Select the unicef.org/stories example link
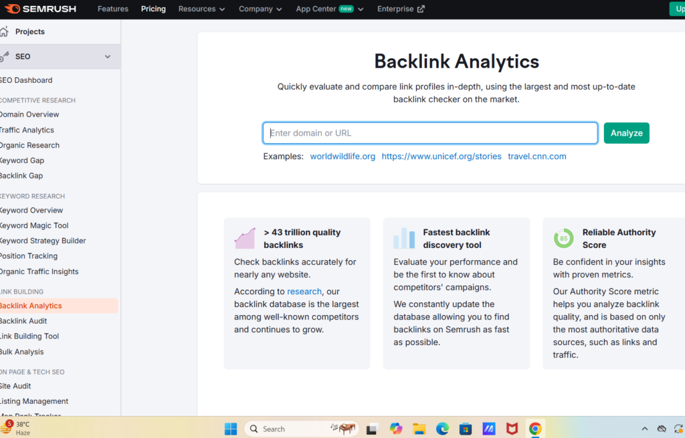The image size is (685, 438). pos(442,156)
